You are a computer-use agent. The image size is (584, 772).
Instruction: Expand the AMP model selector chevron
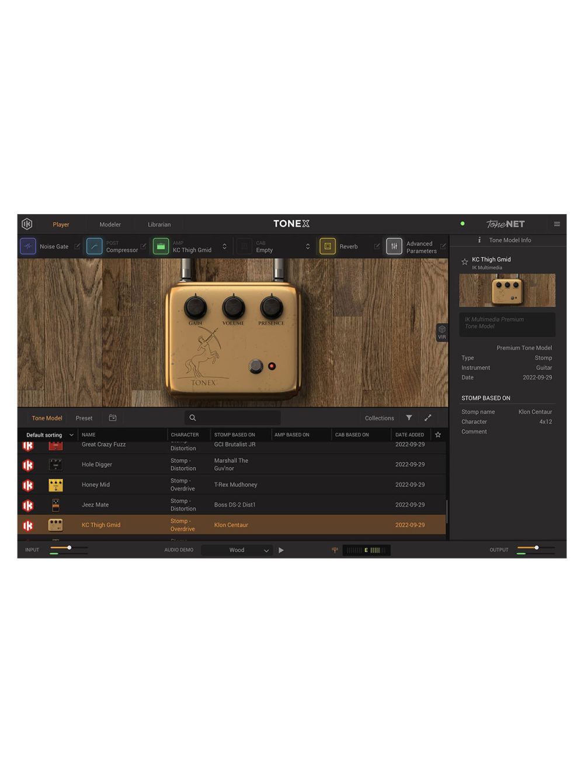click(x=223, y=246)
